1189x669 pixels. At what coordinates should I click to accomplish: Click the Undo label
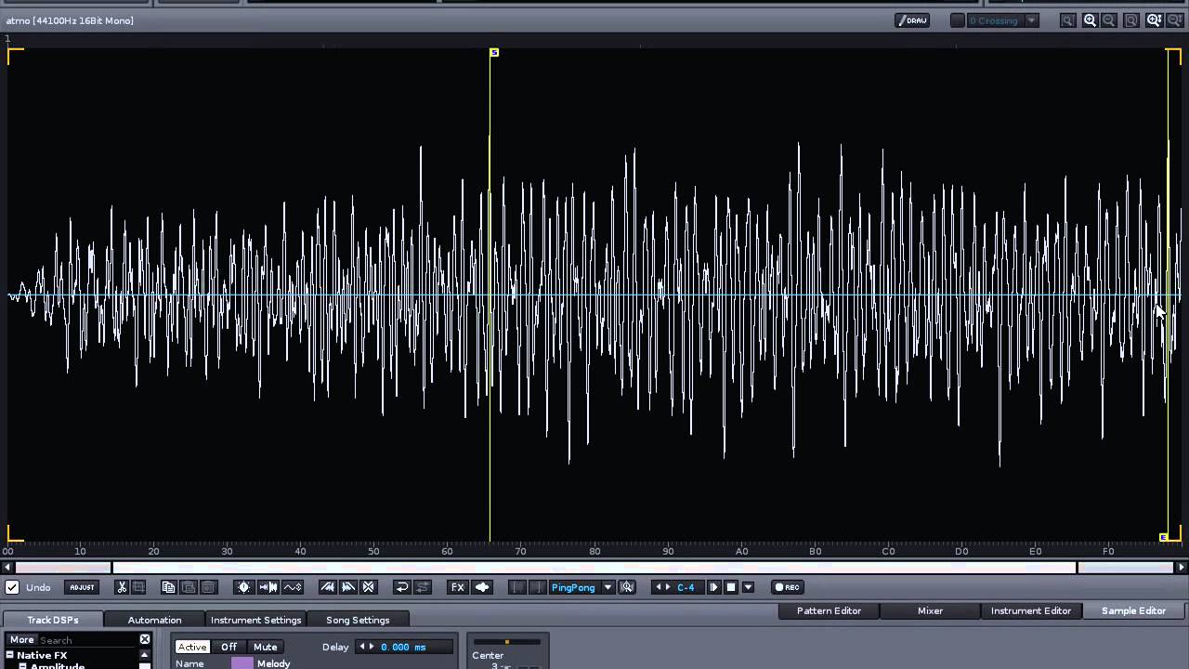click(38, 587)
